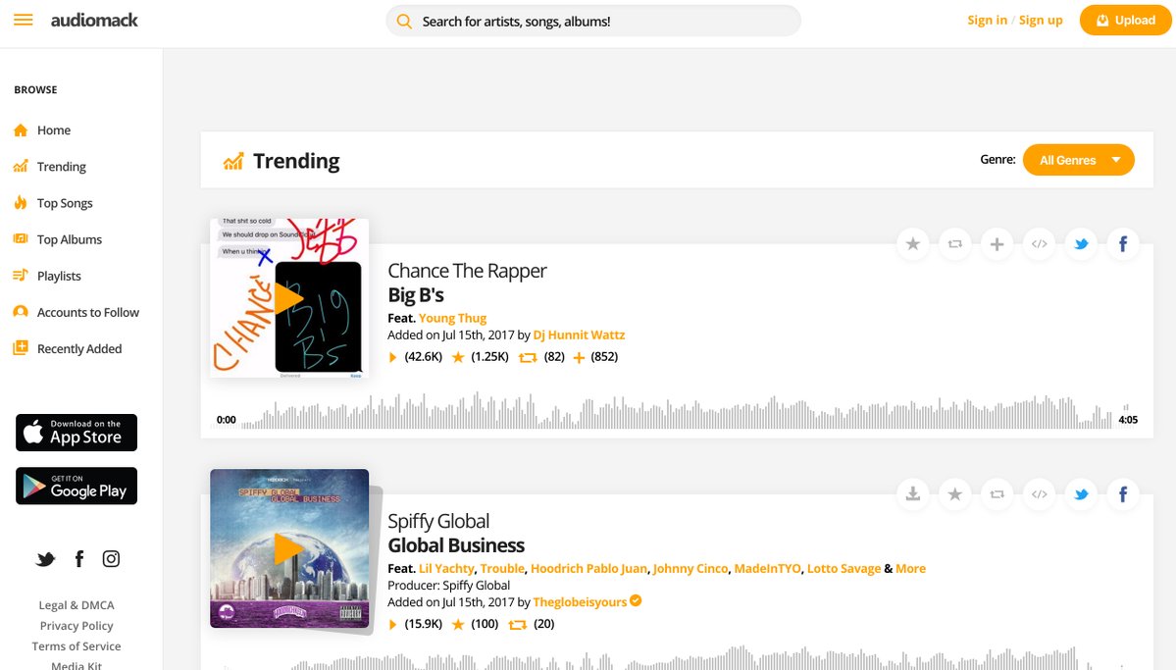
Task: Open embed code for Big B's
Action: [x=1040, y=244]
